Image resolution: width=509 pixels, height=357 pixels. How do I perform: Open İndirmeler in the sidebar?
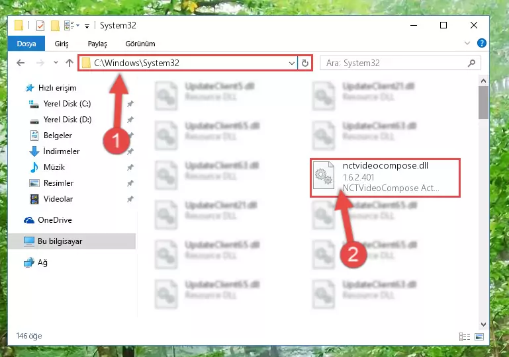tap(54, 151)
